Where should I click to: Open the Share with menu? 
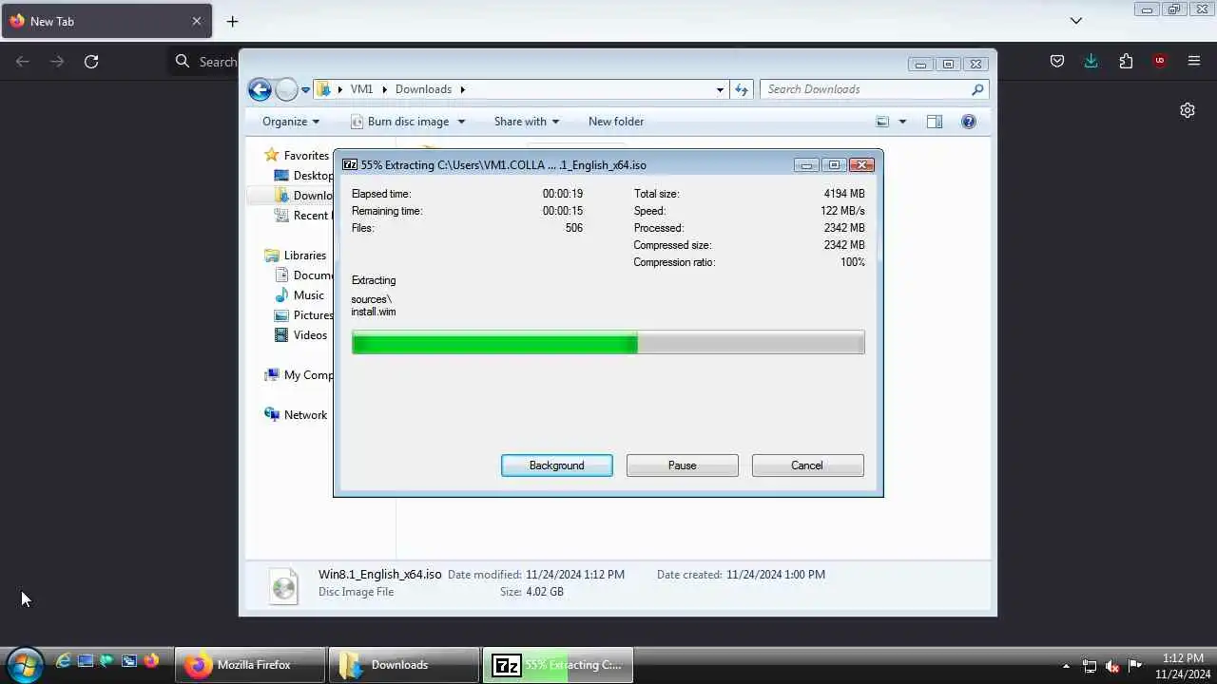(x=527, y=122)
